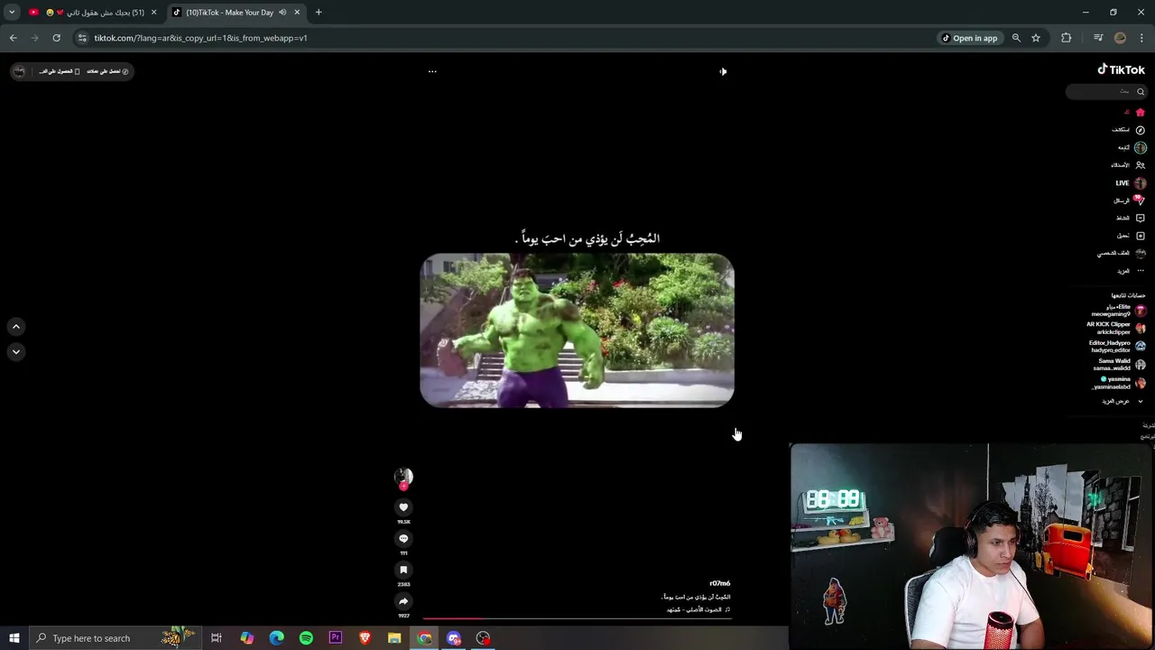Viewport: 1155px width, 650px height.
Task: Open the Messages inbox
Action: (1129, 200)
